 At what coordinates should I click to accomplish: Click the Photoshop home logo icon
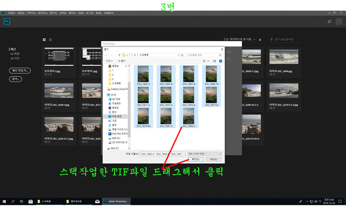click(x=7, y=21)
